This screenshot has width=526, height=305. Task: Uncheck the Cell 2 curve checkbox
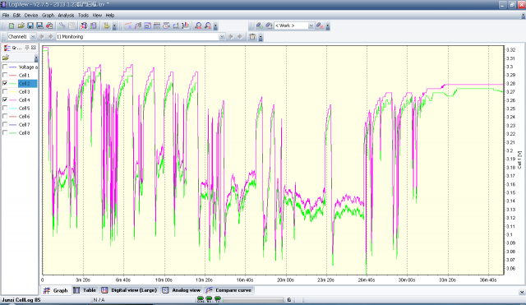(5, 83)
